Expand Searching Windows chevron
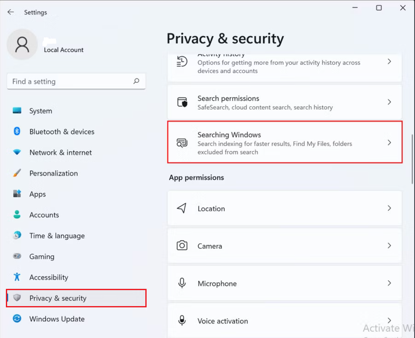Viewport: 415px width, 338px height. click(389, 143)
